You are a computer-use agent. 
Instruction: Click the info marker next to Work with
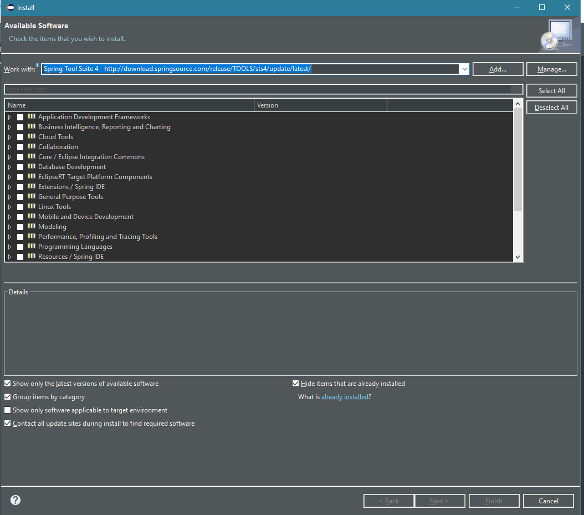point(37,65)
